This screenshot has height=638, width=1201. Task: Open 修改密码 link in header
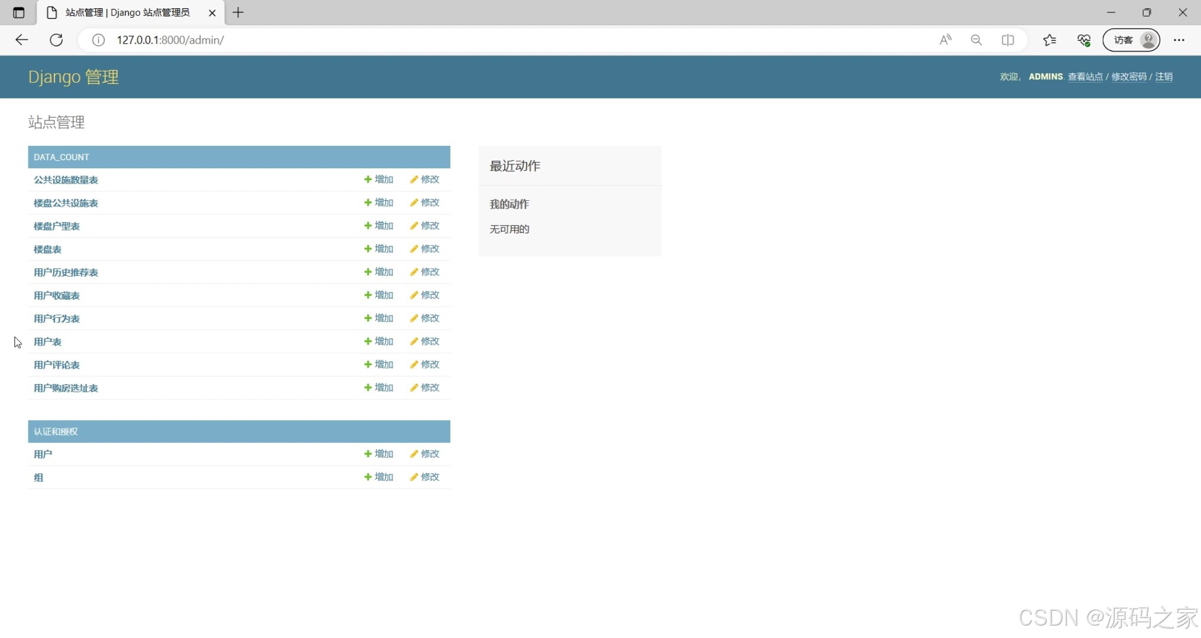1128,77
